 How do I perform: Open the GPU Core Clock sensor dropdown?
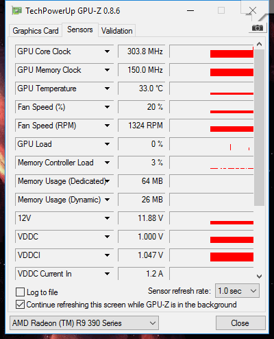tap(107, 51)
